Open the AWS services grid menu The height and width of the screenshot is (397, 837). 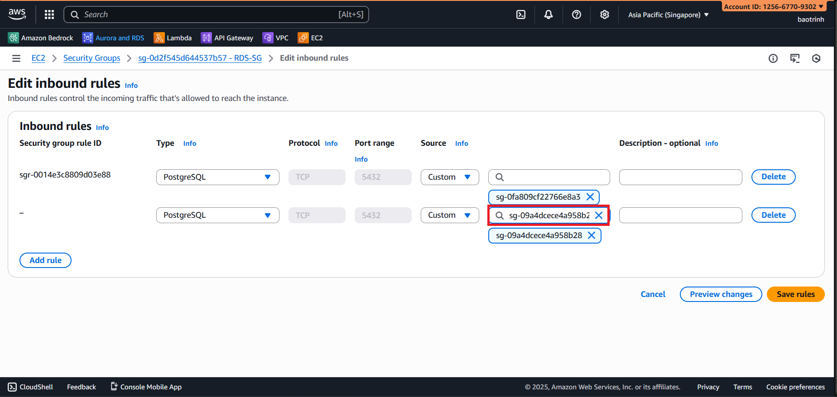pyautogui.click(x=49, y=14)
